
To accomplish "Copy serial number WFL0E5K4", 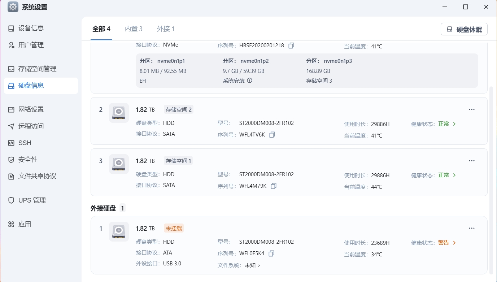I will click(x=271, y=253).
